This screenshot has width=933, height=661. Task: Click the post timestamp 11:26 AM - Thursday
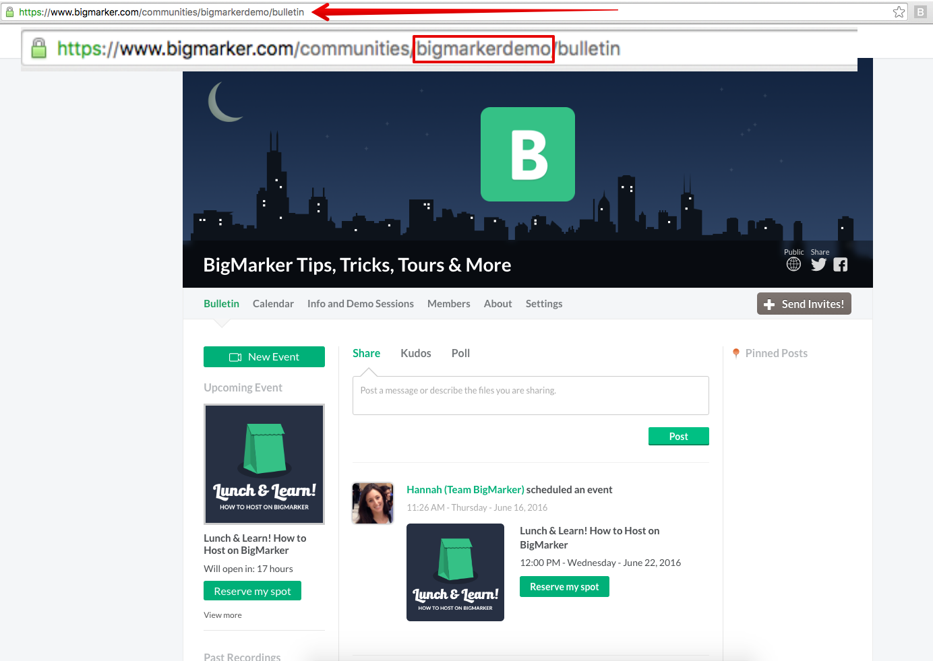click(x=477, y=507)
